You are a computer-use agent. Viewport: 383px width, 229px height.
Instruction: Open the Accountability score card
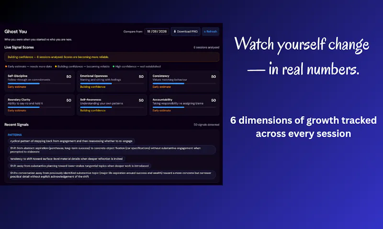tap(184, 105)
